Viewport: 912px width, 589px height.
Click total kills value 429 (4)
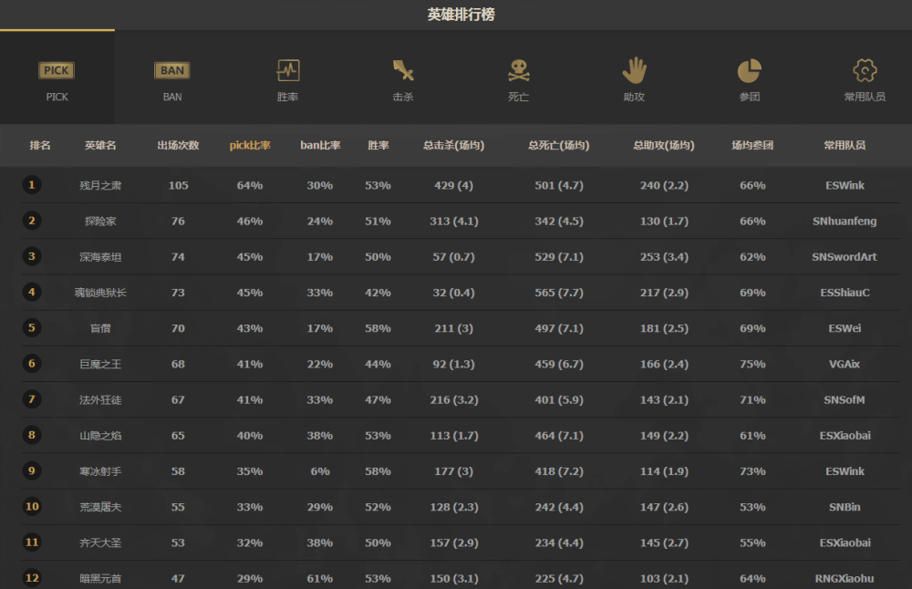tap(453, 185)
